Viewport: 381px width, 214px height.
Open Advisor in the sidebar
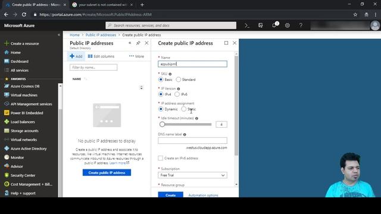coord(13,166)
